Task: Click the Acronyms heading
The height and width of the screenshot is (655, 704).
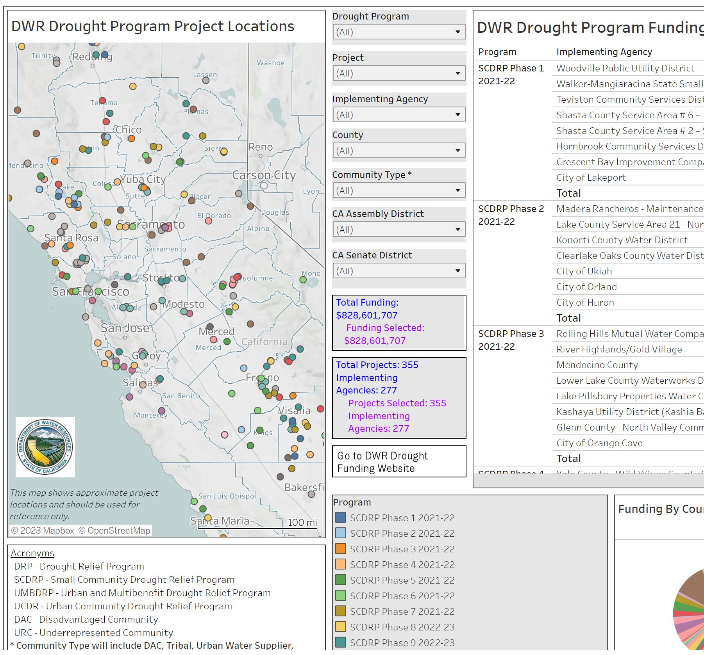Action: pyautogui.click(x=32, y=553)
